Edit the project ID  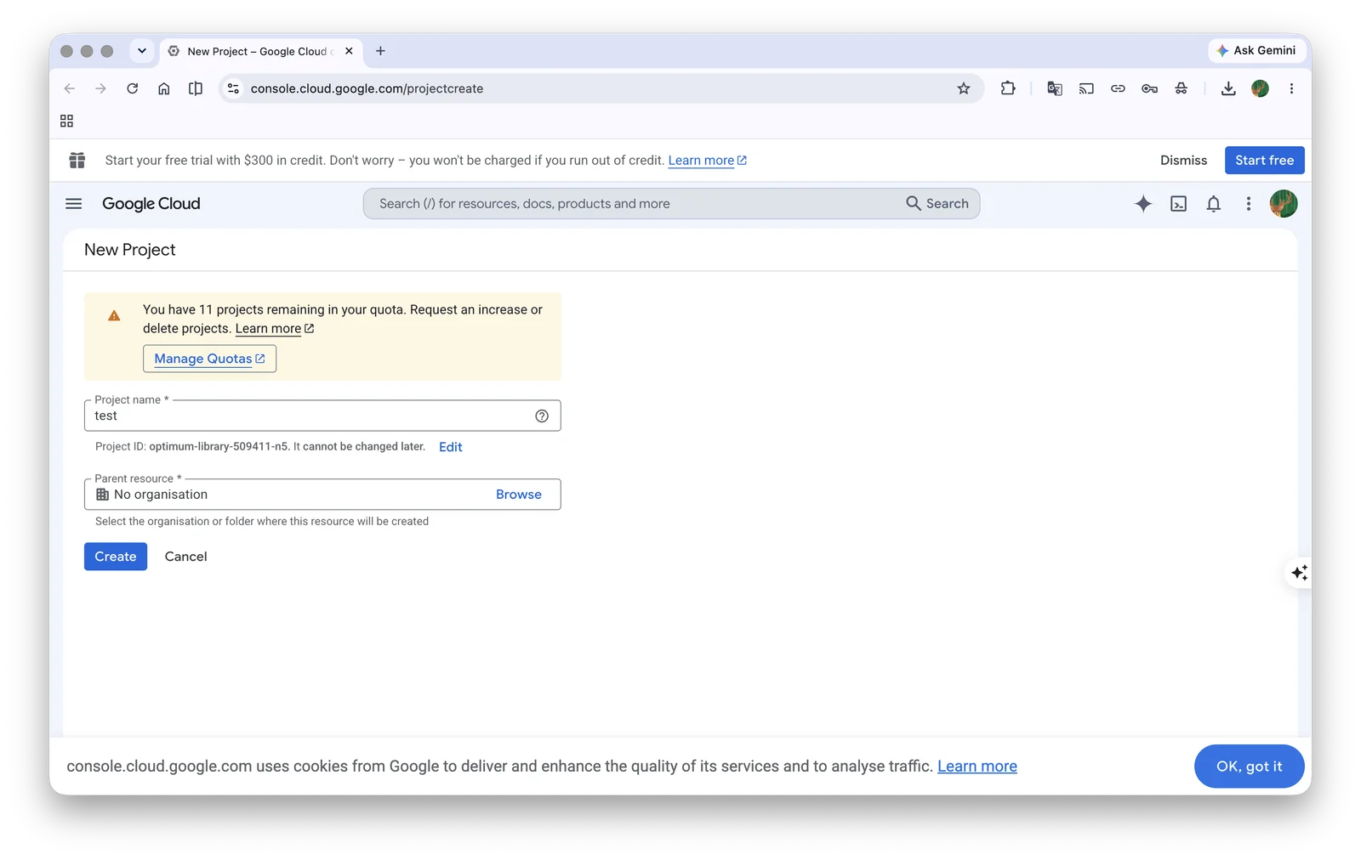click(x=451, y=447)
